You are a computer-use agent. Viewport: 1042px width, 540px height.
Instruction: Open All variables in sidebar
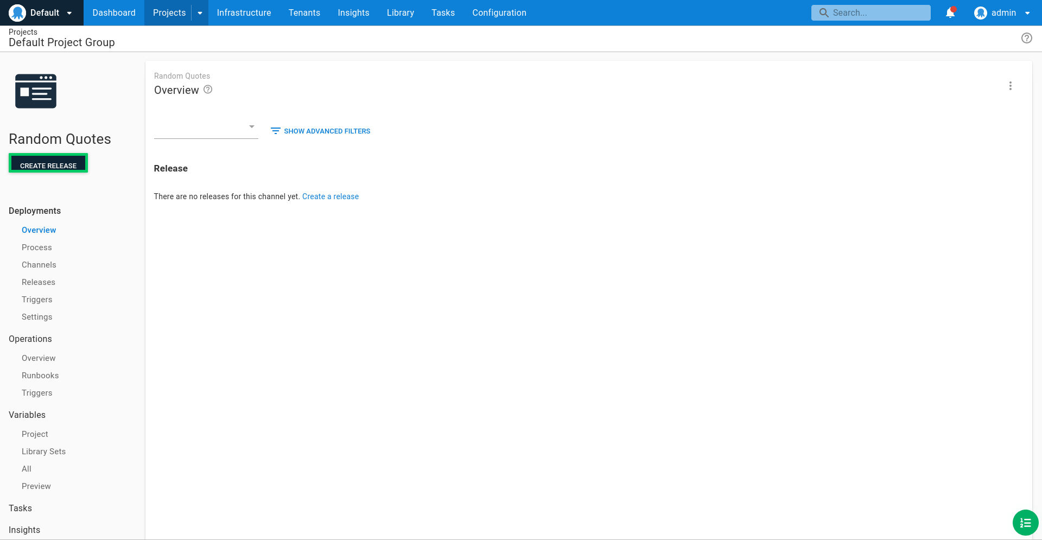point(27,469)
